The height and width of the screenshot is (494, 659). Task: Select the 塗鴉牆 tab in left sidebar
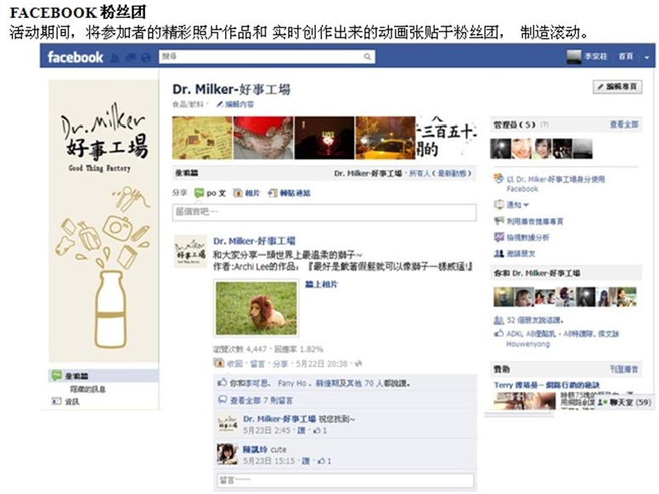(x=104, y=376)
